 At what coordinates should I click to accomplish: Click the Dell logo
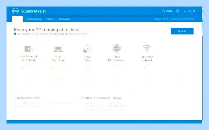point(15,11)
